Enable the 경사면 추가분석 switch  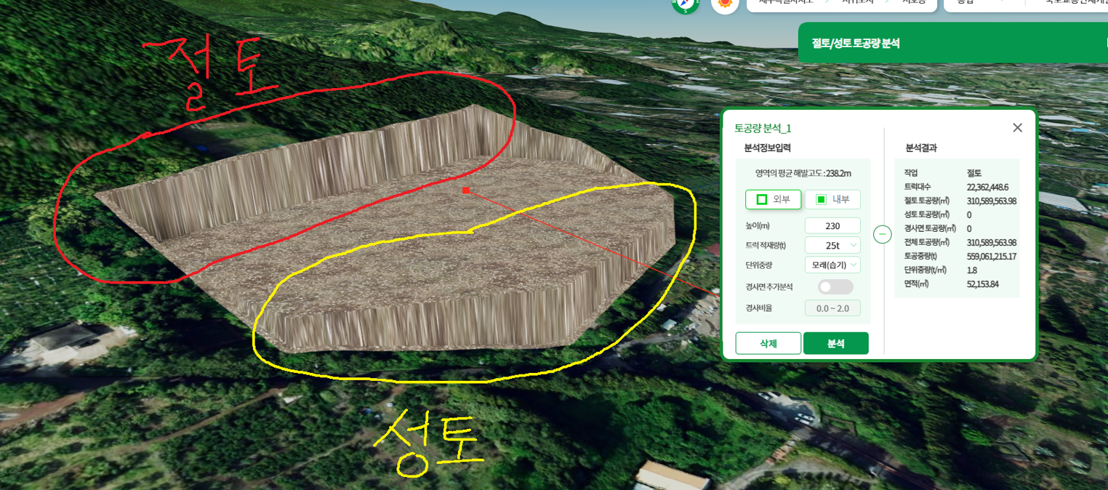[x=835, y=286]
